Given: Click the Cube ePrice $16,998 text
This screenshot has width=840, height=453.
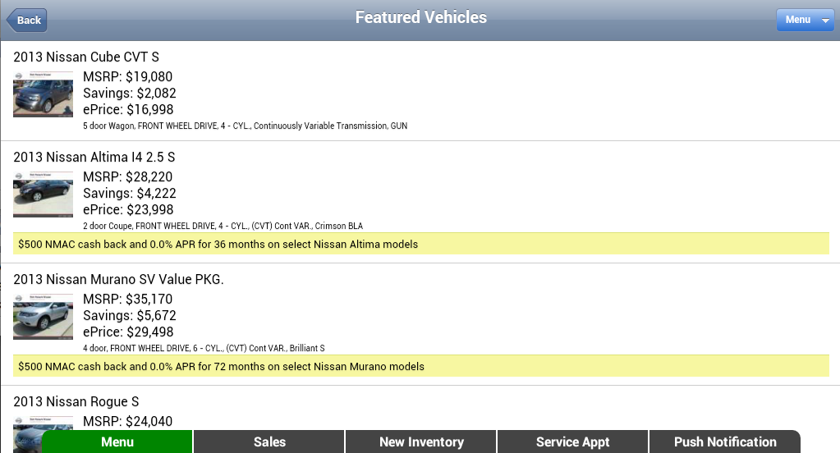Looking at the screenshot, I should coord(128,109).
